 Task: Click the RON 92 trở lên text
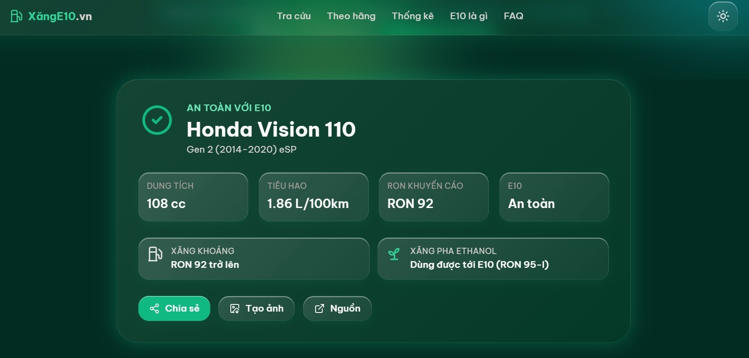[205, 265]
